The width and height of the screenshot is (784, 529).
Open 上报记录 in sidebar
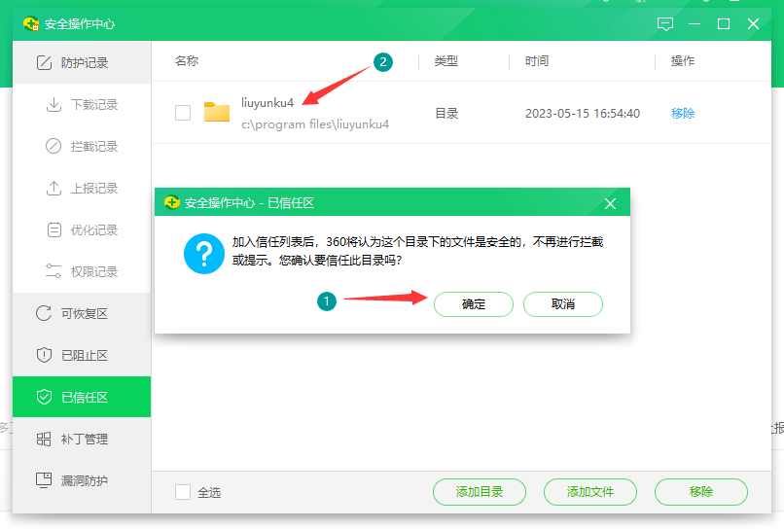[82, 188]
